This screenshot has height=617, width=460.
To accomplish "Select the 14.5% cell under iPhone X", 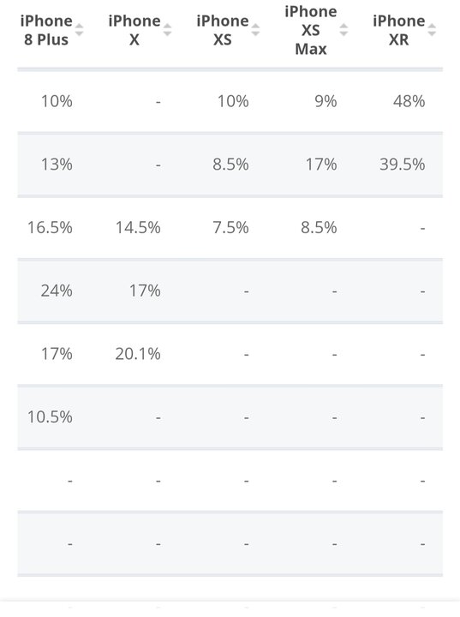I will pyautogui.click(x=138, y=227).
